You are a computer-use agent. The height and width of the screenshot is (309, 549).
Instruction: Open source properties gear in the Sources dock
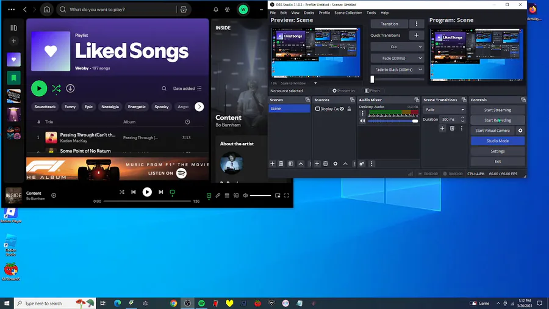point(335,164)
